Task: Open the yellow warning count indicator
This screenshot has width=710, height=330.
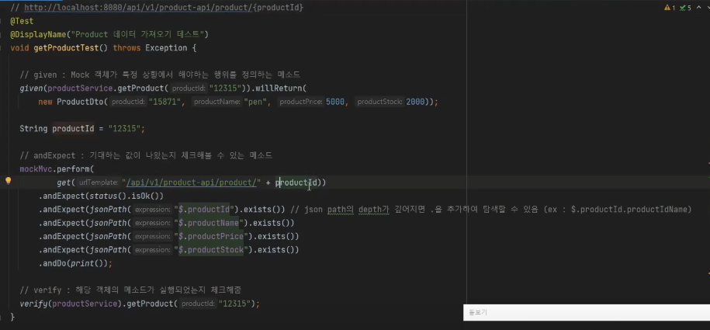Action: 670,8
